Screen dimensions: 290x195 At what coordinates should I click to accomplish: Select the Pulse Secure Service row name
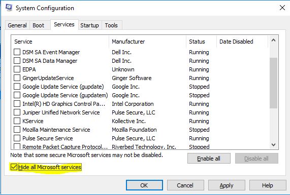click(x=48, y=138)
